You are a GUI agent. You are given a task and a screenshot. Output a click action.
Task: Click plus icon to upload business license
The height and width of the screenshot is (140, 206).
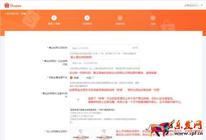point(78,101)
